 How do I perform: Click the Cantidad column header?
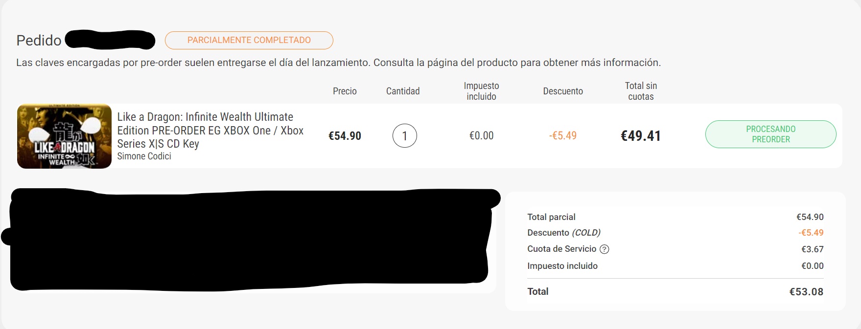402,91
